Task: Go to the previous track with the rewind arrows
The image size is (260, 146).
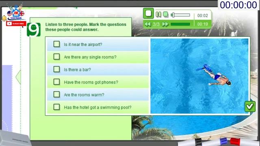Action: click(147, 24)
